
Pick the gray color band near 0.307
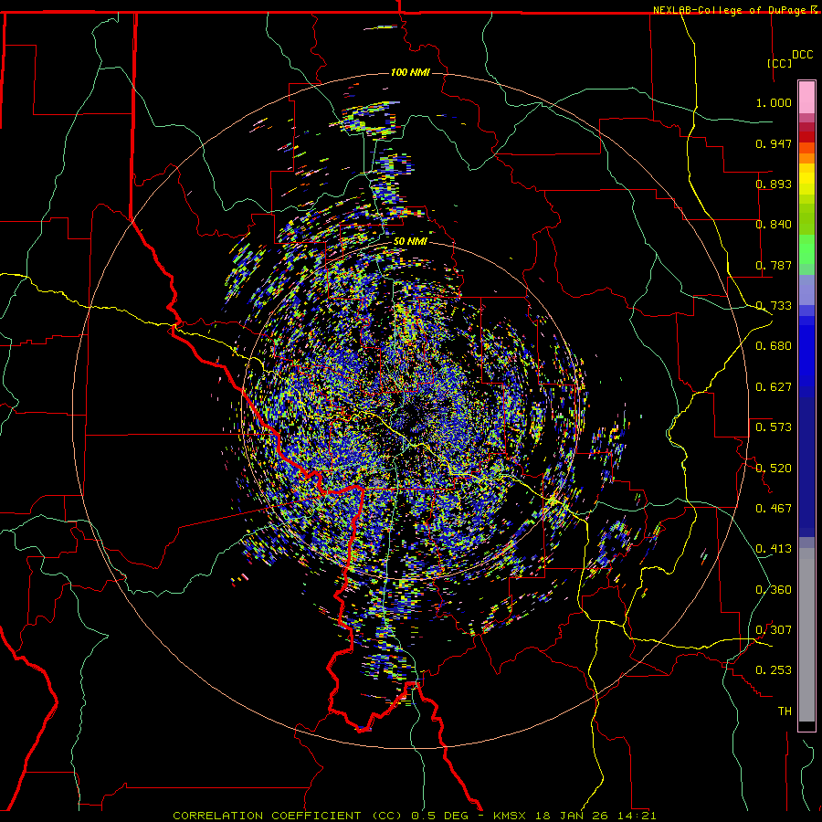point(806,635)
